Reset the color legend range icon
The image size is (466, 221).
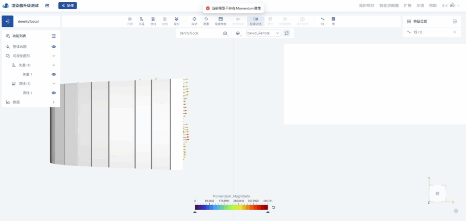click(x=274, y=207)
